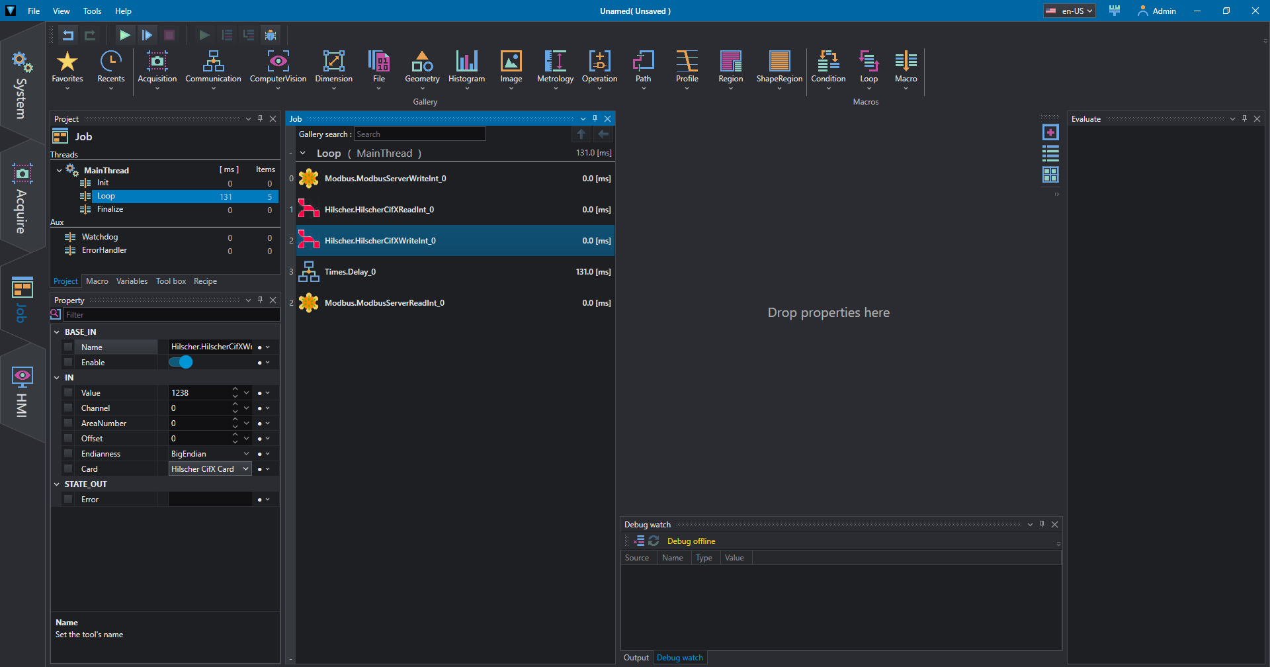Tick the Endianness property checkbox
Screen dimensions: 1270x667
point(68,454)
